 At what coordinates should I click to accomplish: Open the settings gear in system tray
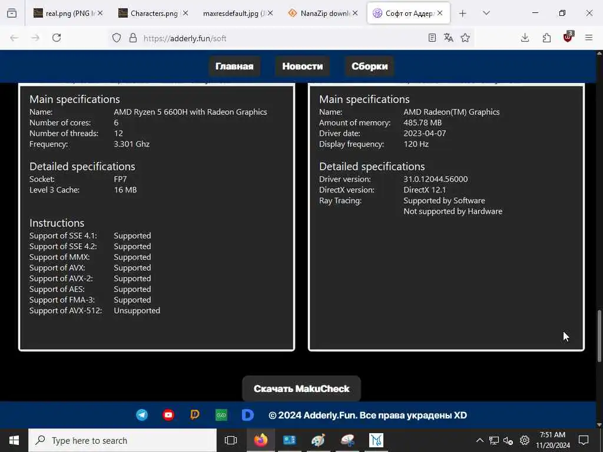[x=525, y=440]
